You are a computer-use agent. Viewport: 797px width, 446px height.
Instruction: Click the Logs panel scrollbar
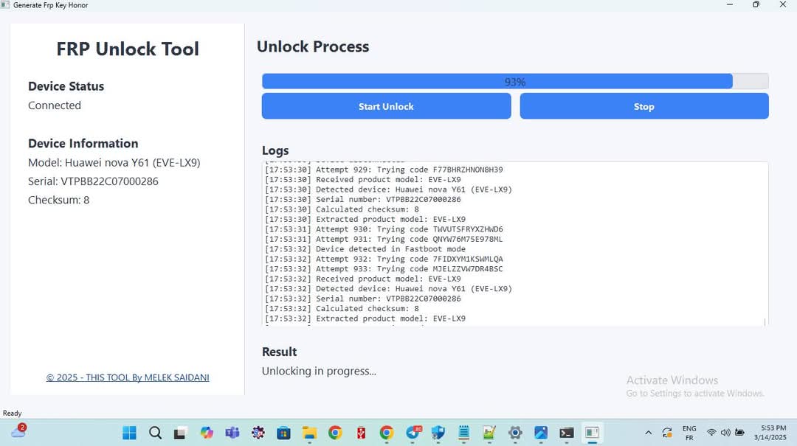coord(765,243)
